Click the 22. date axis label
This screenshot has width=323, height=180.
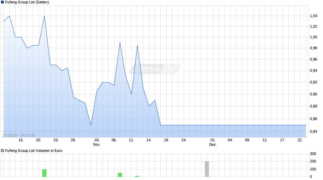[300, 140]
